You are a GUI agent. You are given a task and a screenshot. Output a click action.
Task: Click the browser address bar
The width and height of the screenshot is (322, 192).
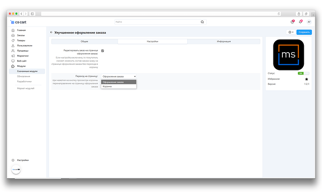[161, 14]
